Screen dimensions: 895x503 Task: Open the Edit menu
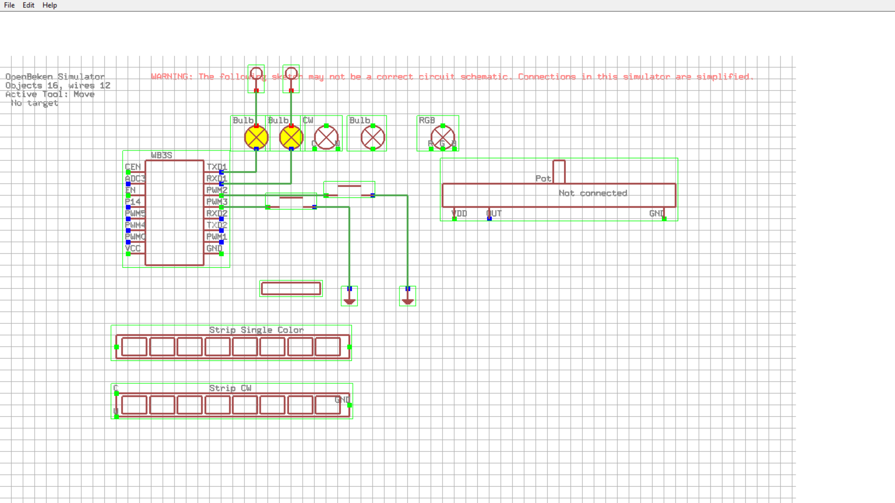28,5
